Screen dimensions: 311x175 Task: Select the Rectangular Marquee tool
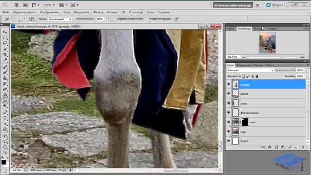pyautogui.click(x=5, y=38)
